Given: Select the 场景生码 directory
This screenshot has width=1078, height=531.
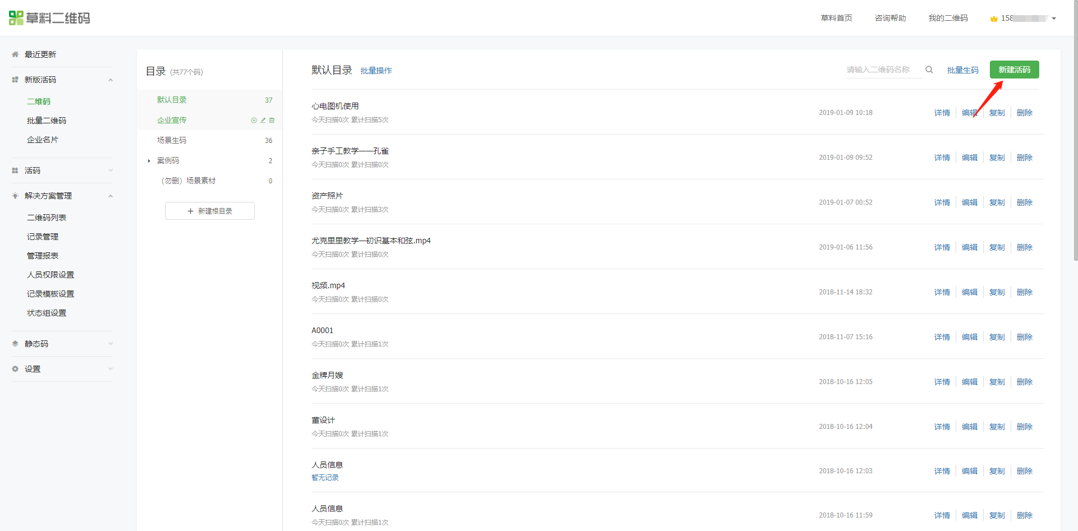Looking at the screenshot, I should point(209,140).
